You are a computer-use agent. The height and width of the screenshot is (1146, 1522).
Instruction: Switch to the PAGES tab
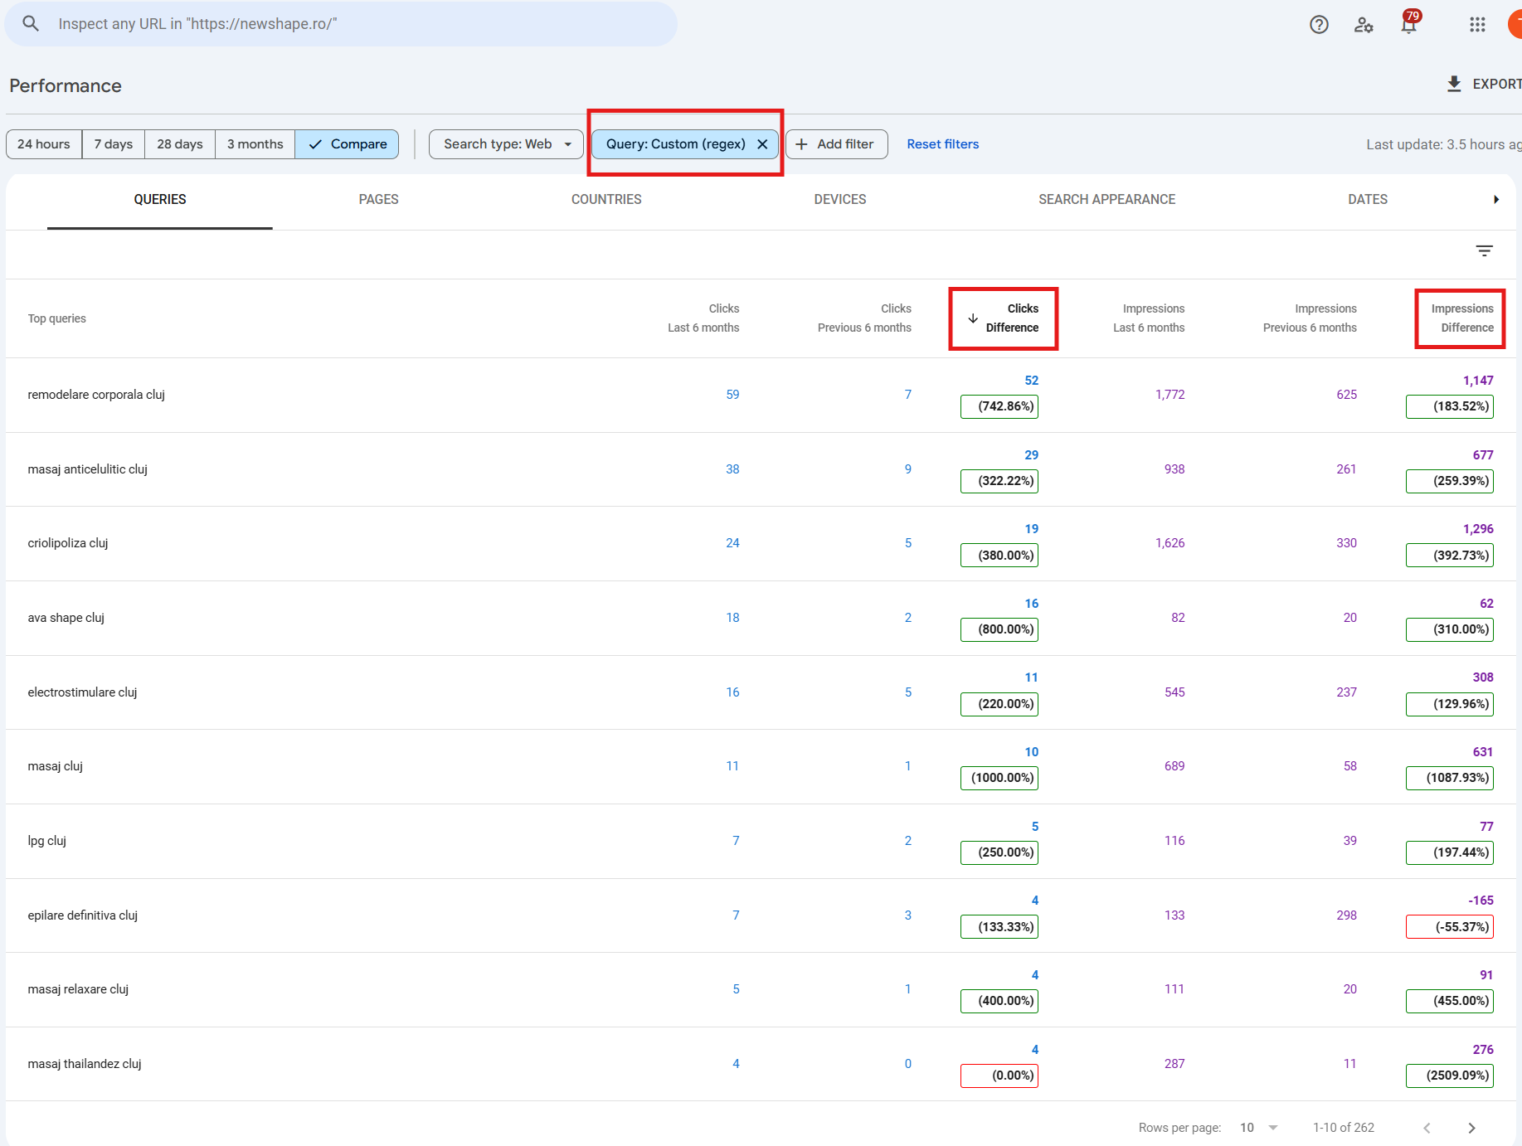[379, 200]
